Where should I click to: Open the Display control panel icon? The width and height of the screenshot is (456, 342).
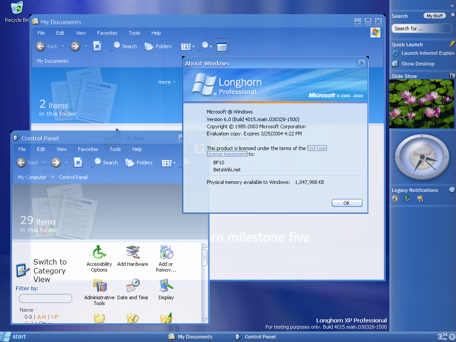coord(166,286)
